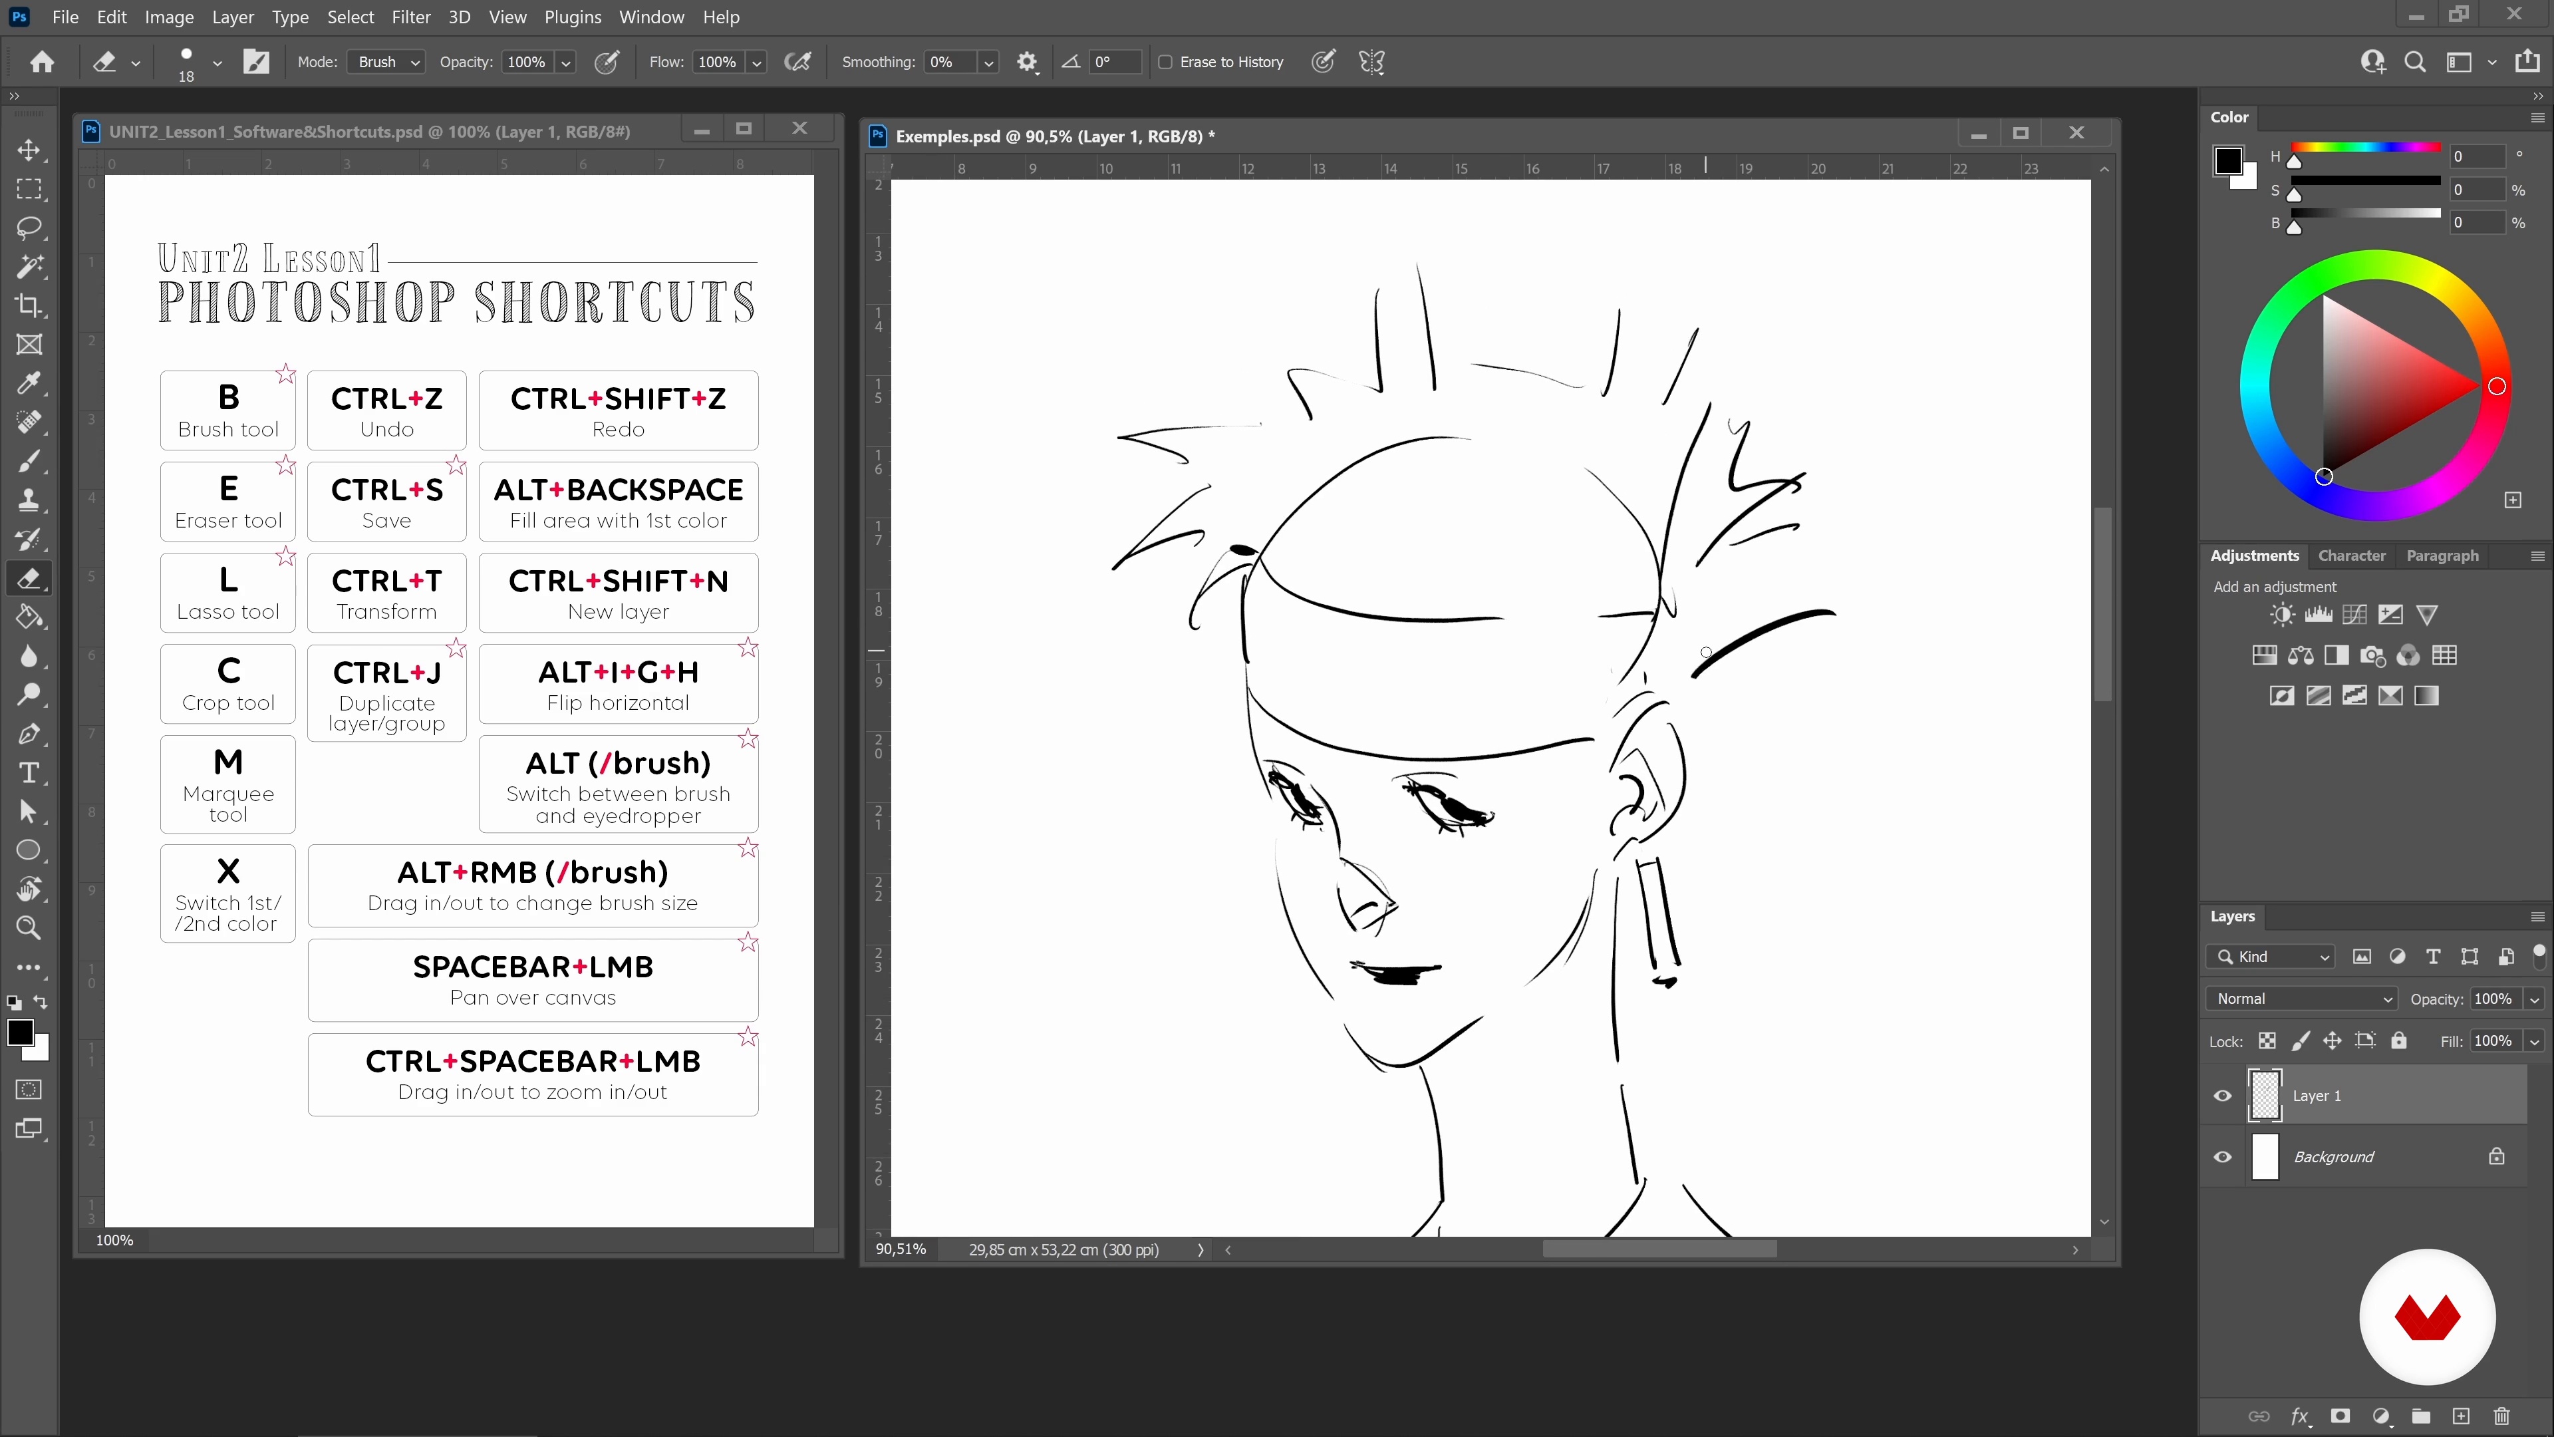Switch to the Character tab
2554x1437 pixels.
2350,556
